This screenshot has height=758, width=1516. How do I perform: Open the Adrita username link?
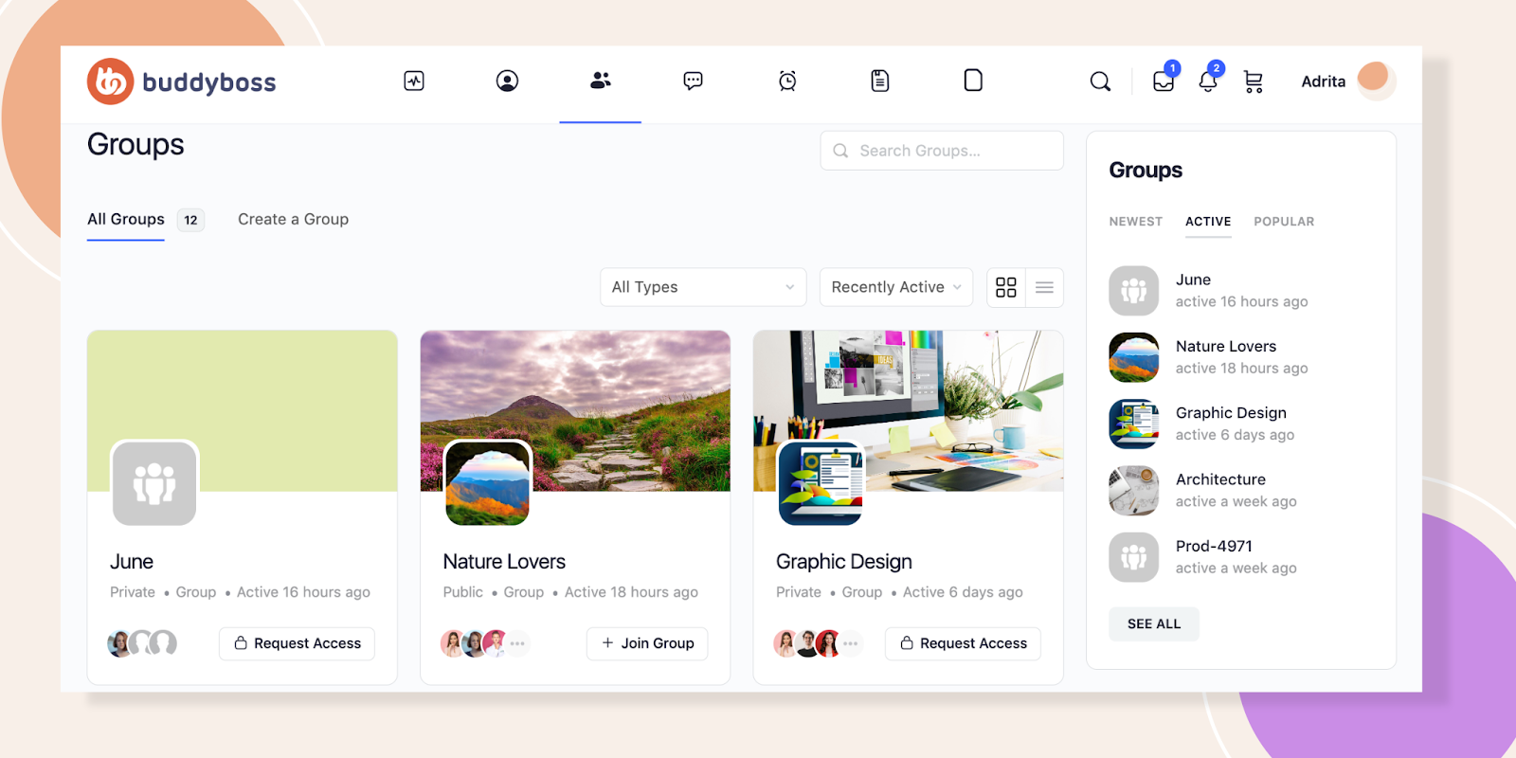[1323, 81]
